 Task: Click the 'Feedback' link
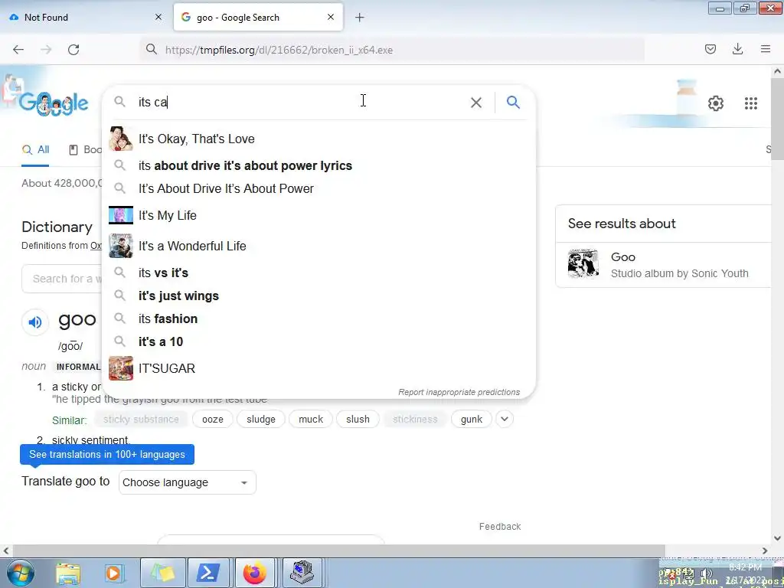[499, 527]
